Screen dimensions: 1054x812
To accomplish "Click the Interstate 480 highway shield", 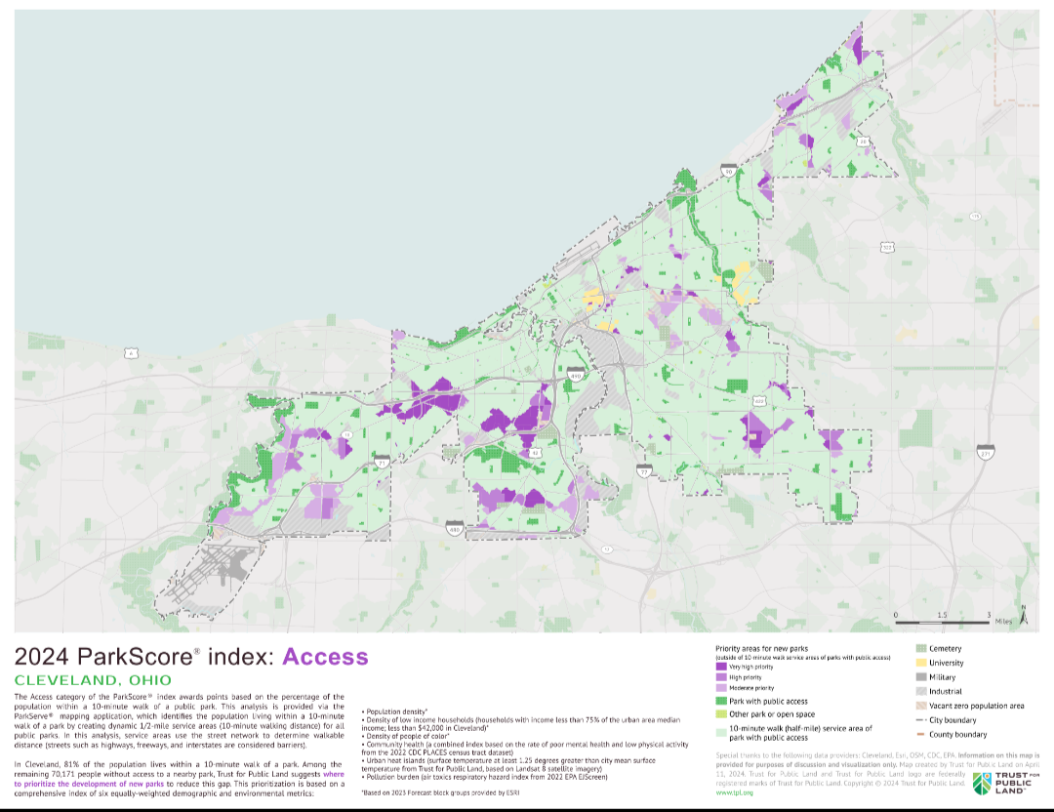I will (x=455, y=529).
